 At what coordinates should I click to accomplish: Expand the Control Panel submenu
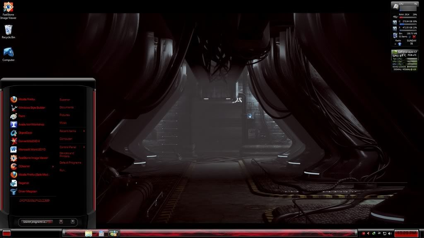pyautogui.click(x=84, y=147)
